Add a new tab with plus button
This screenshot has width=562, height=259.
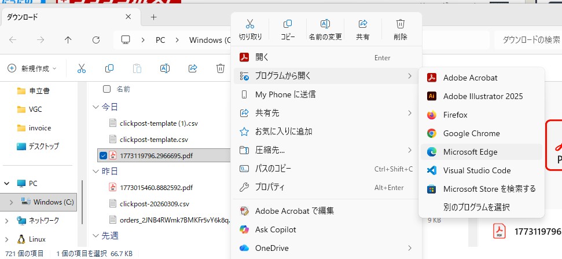coord(153,17)
